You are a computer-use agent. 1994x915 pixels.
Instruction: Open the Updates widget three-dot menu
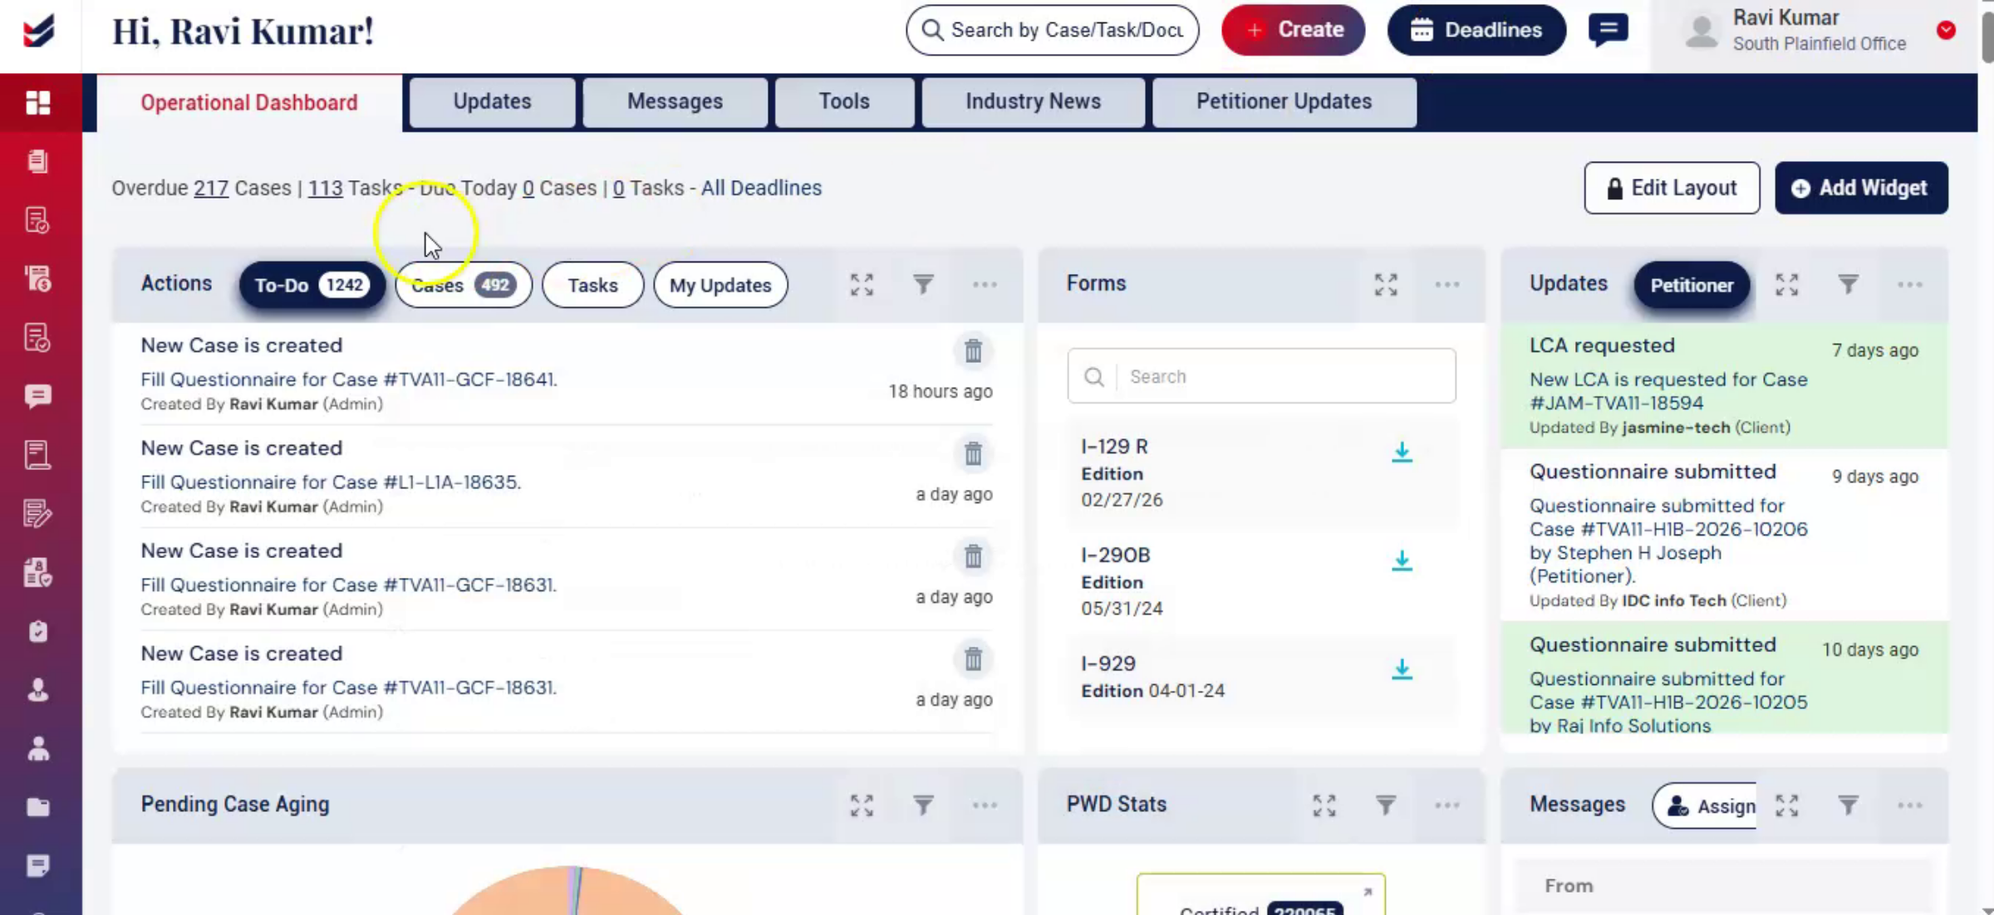(x=1910, y=285)
